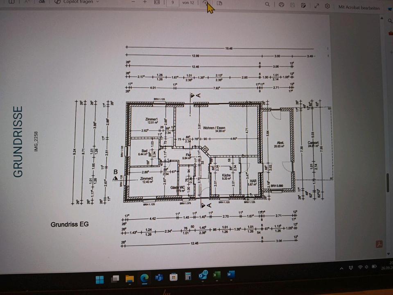Open the PDF settings gear
The height and width of the screenshot is (295, 393).
pos(327,6)
